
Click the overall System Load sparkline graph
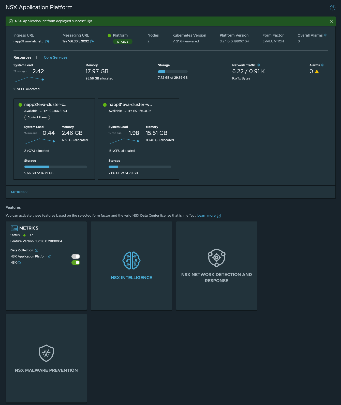pos(29,79)
